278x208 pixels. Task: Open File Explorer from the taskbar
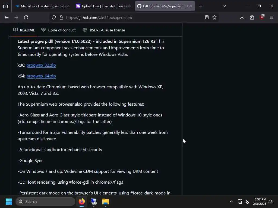coord(106,201)
